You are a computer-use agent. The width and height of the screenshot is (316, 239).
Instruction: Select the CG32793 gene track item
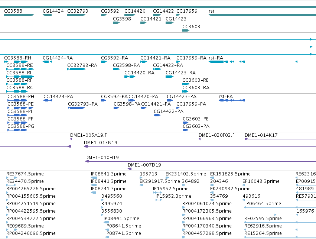(x=76, y=15)
